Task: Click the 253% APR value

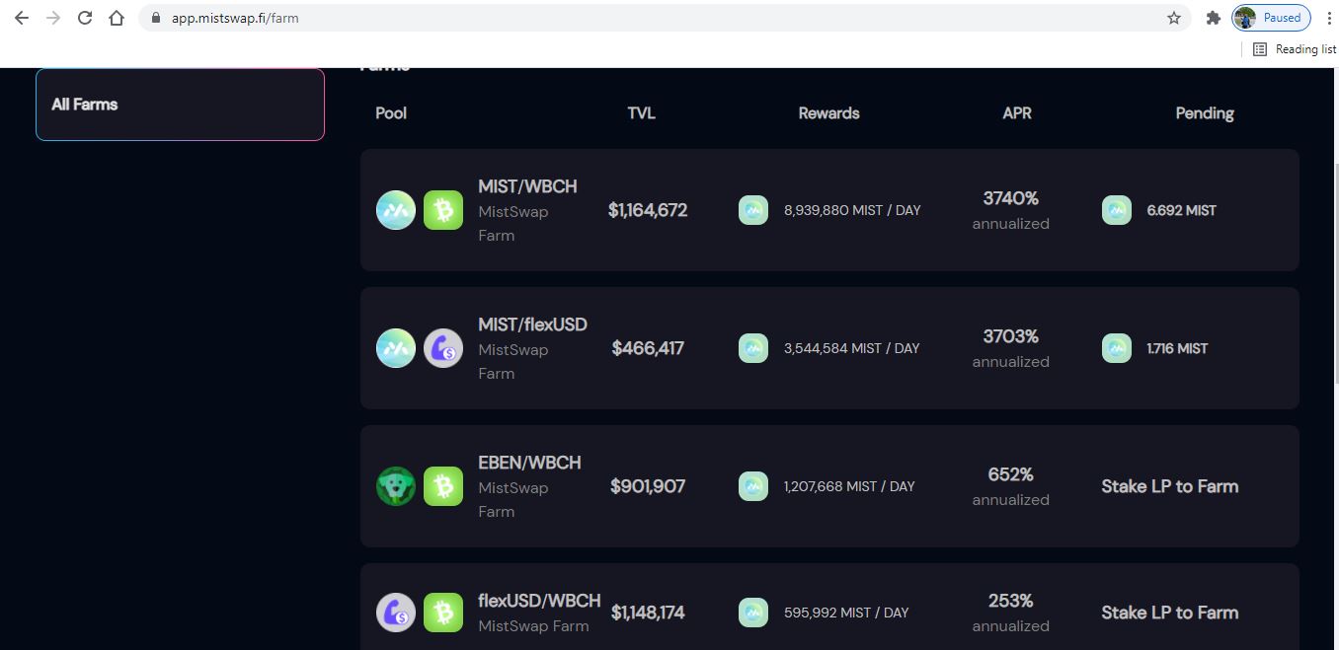Action: 1010,601
